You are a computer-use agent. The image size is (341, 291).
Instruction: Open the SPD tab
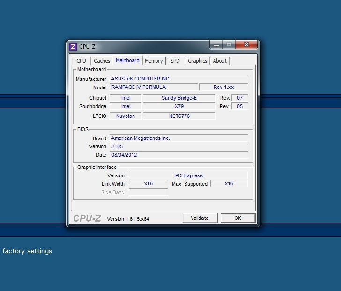coord(175,61)
